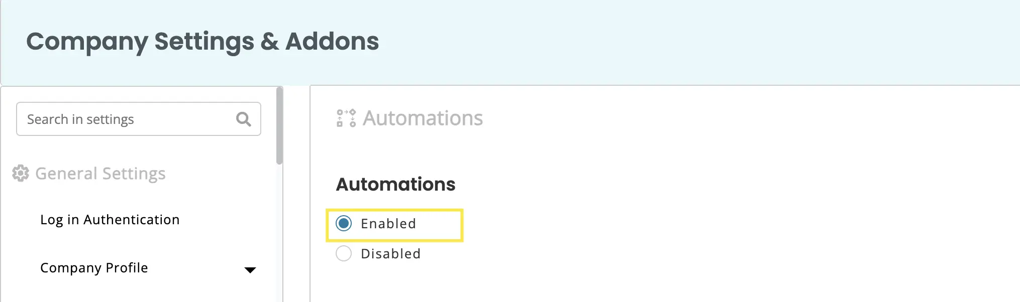Image resolution: width=1020 pixels, height=302 pixels.
Task: Select General Settings in the sidebar
Action: 100,174
